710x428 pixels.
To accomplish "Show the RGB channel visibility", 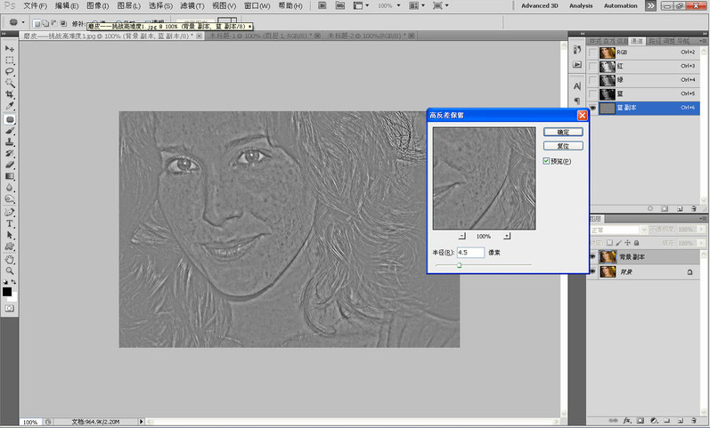I will click(x=592, y=52).
